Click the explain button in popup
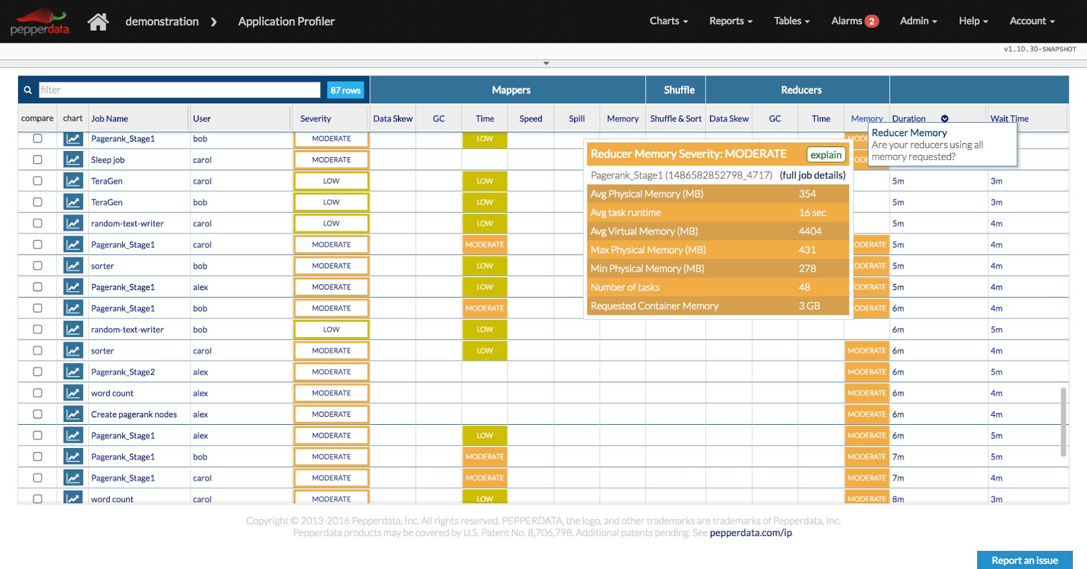 point(826,154)
